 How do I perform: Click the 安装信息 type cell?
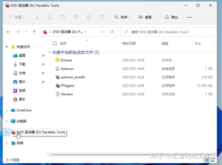point(168,69)
